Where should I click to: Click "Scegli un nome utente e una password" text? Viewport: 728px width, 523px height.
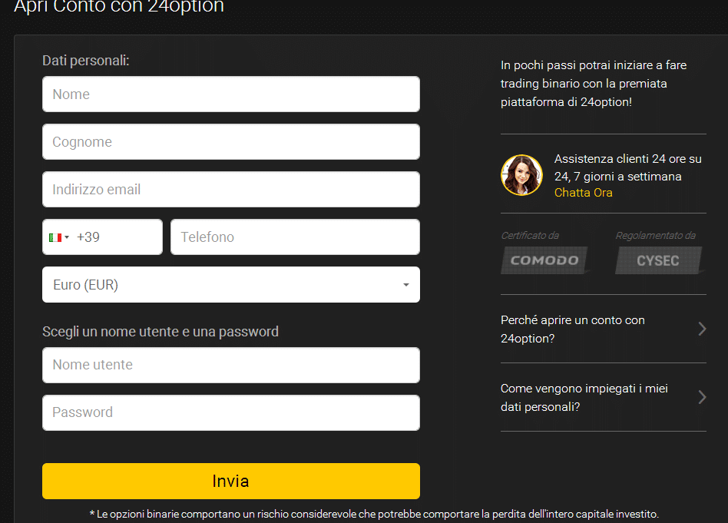[160, 332]
